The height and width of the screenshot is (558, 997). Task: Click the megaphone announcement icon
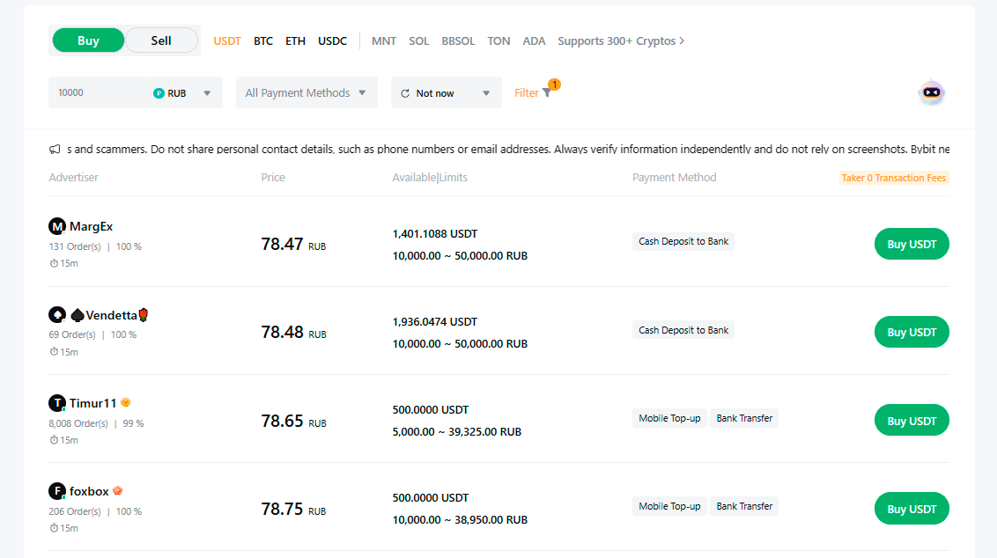tap(55, 149)
